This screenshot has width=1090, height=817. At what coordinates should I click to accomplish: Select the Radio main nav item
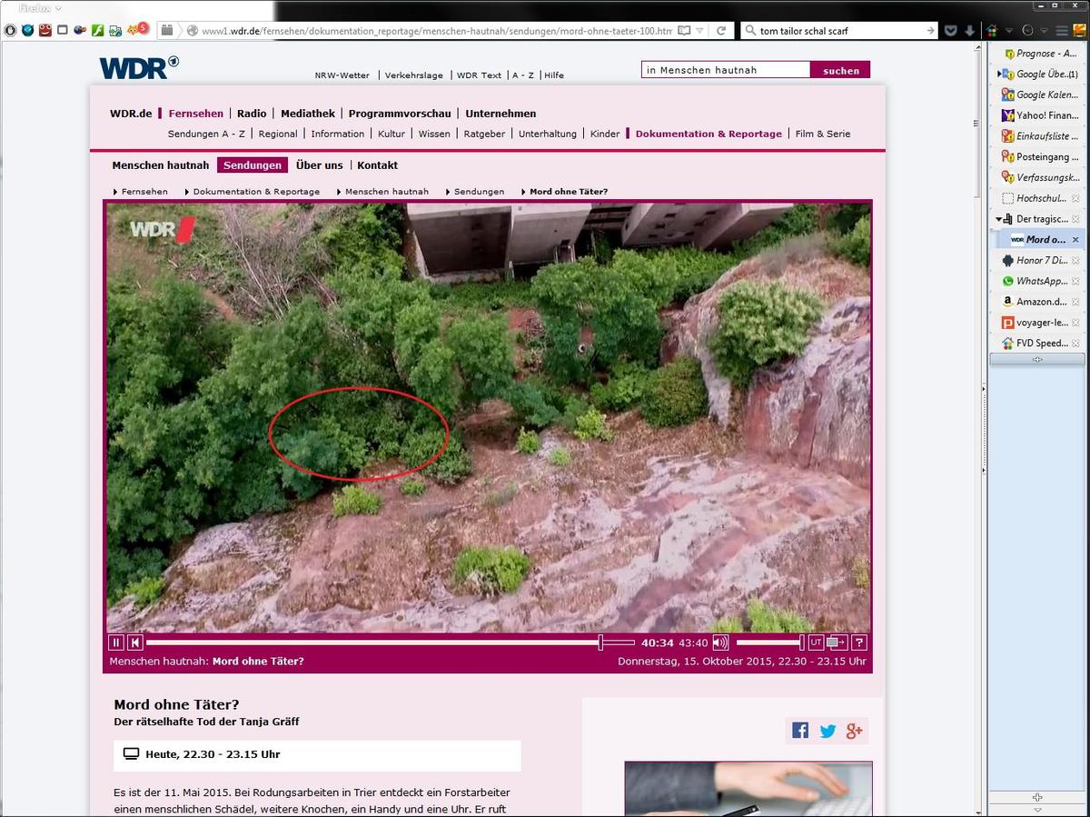click(252, 114)
